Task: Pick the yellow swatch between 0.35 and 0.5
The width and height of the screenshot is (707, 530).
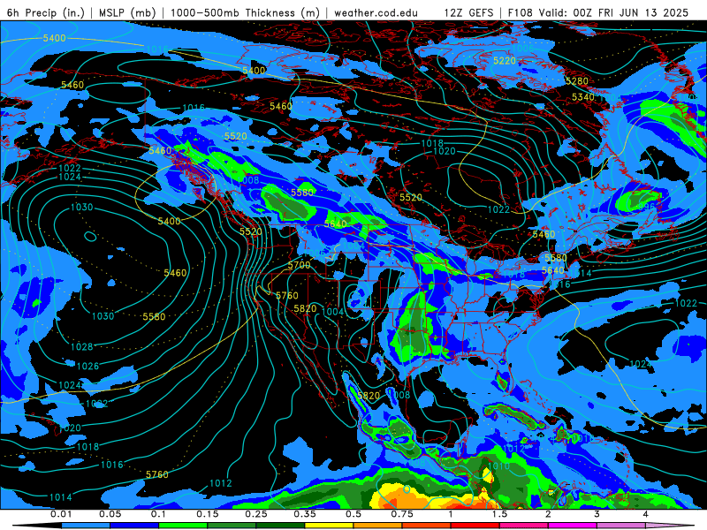Action: tap(329, 526)
